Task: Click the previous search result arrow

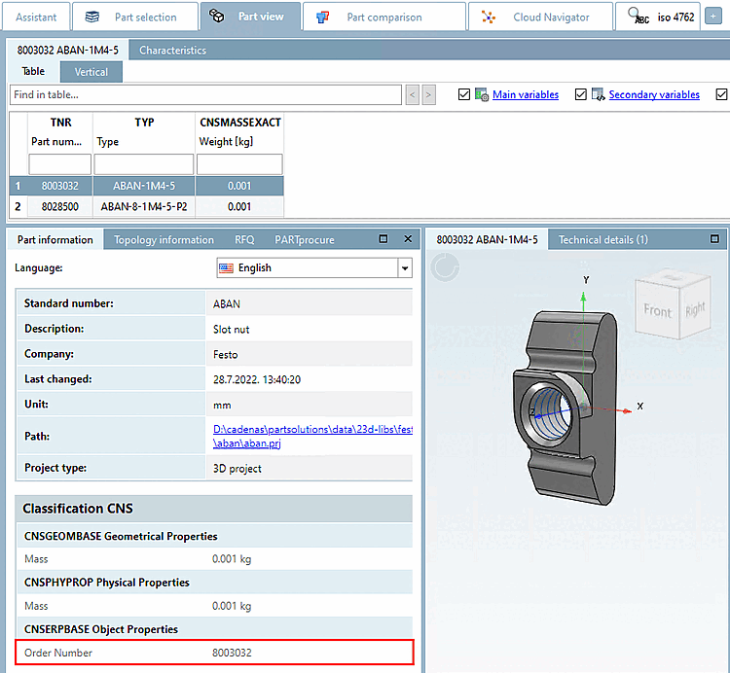Action: pyautogui.click(x=413, y=94)
